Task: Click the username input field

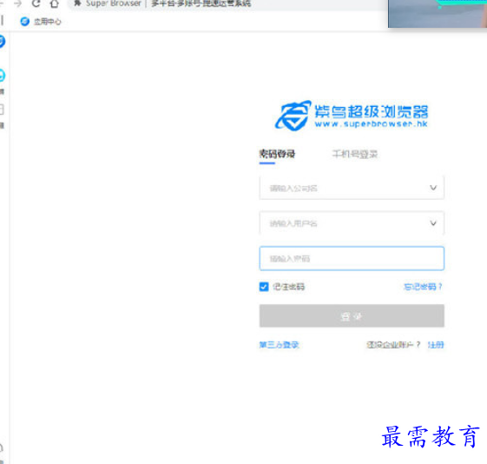Action: pyautogui.click(x=352, y=223)
